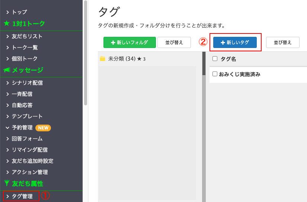Open タグ管理 in the sidebar
307x202 pixels.
coord(22,196)
